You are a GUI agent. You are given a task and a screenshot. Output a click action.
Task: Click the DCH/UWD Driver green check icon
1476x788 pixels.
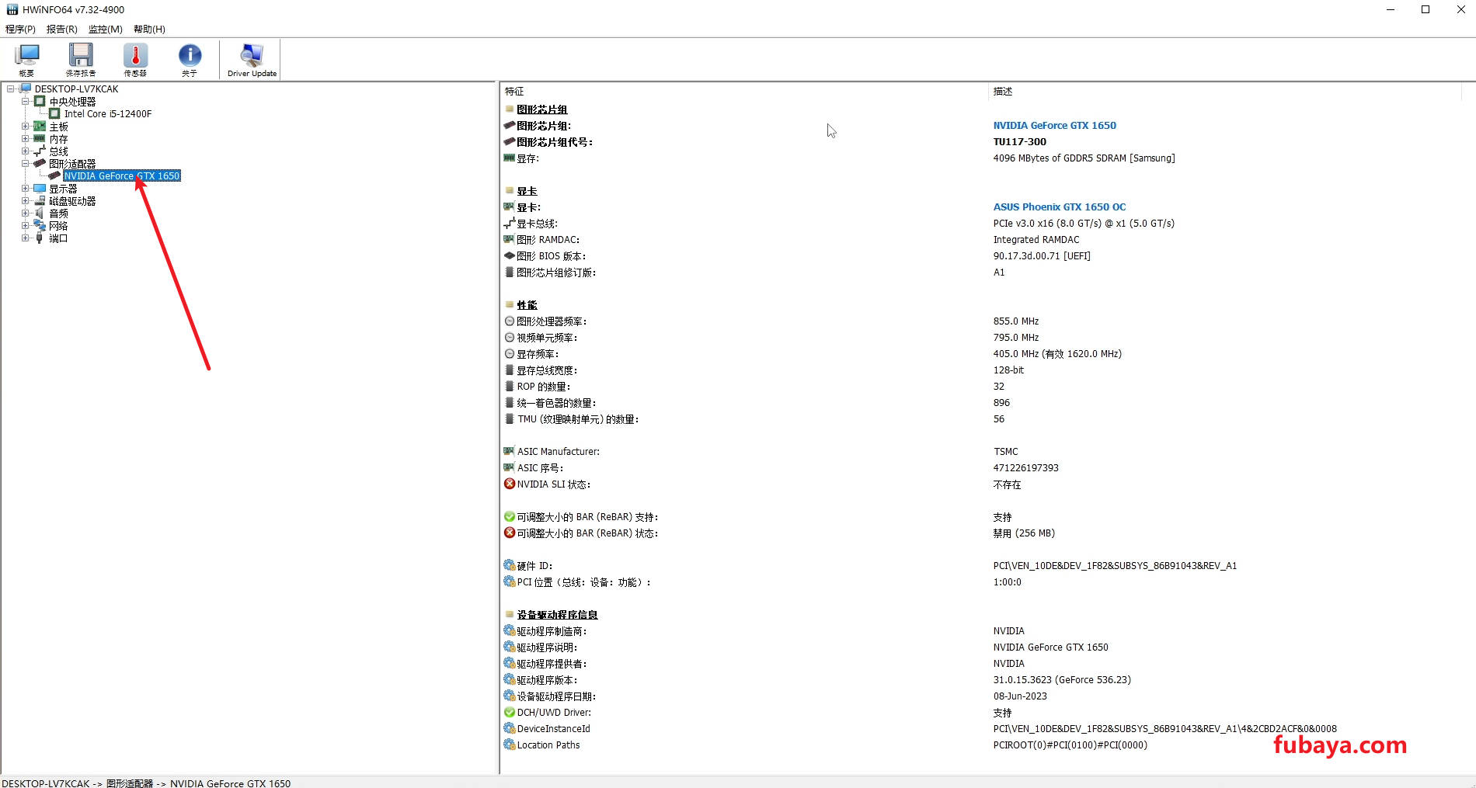[x=510, y=712]
